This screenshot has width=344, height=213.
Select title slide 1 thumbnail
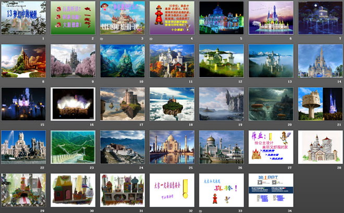tap(23, 18)
